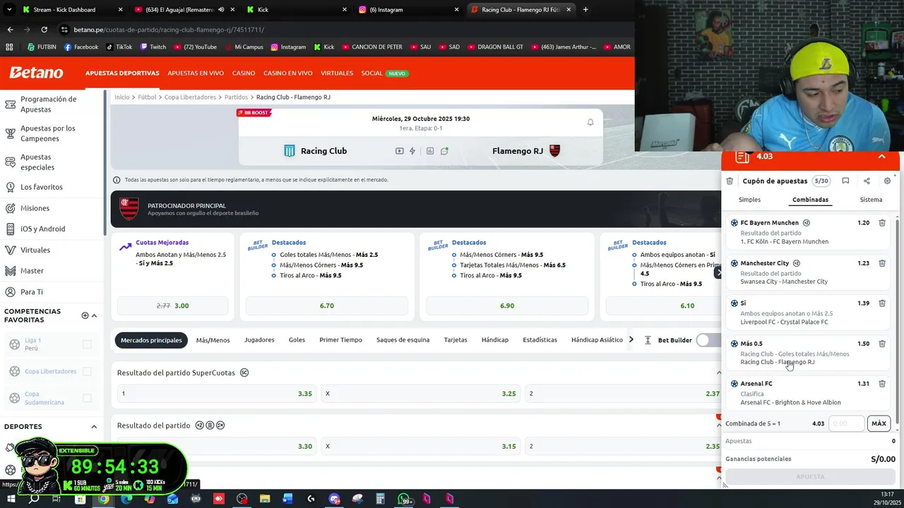Open WhatsApp from the taskbar

pyautogui.click(x=403, y=499)
